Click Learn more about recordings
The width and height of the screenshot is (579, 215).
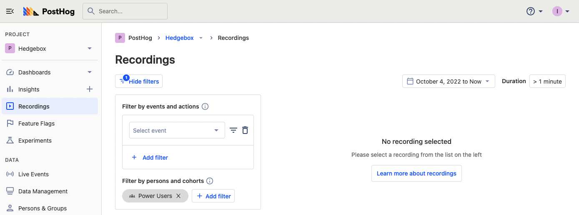(416, 173)
